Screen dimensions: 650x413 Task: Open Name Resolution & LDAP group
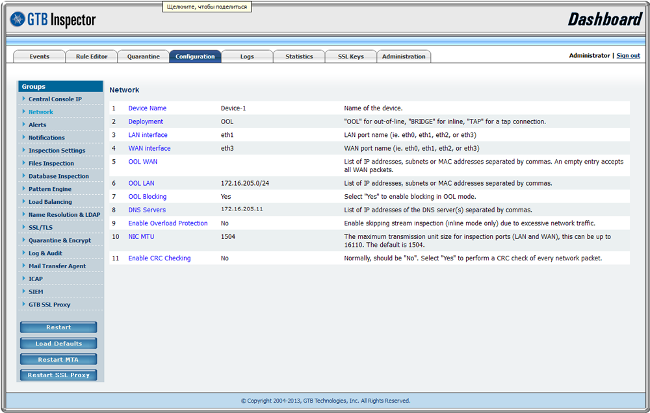[x=64, y=214]
